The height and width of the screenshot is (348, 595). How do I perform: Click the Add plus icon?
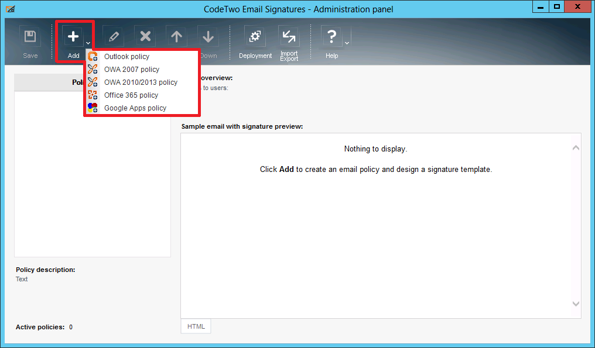pos(73,37)
